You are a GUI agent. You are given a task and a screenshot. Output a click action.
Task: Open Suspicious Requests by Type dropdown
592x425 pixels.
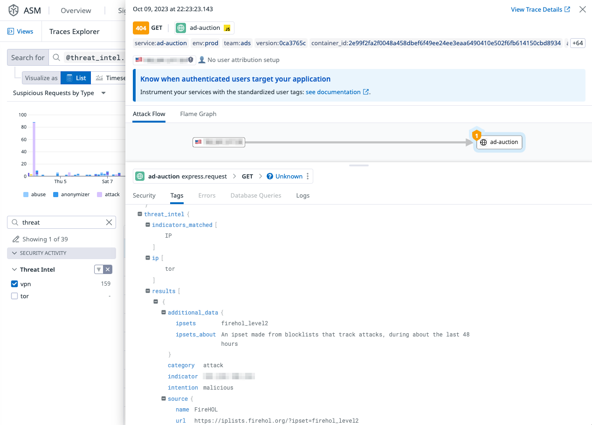60,93
